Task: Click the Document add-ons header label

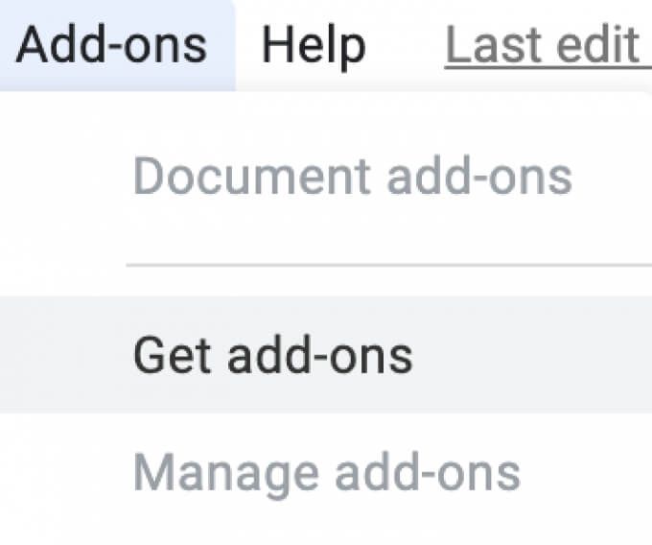Action: [x=353, y=177]
